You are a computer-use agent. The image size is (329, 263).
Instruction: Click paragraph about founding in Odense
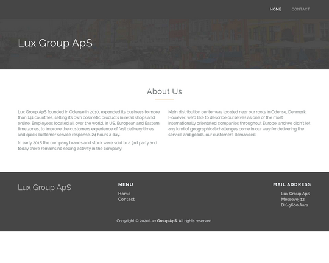coord(89,124)
